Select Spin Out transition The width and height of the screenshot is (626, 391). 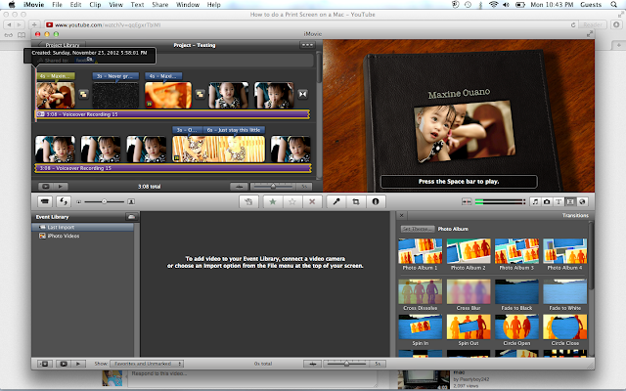(x=469, y=330)
